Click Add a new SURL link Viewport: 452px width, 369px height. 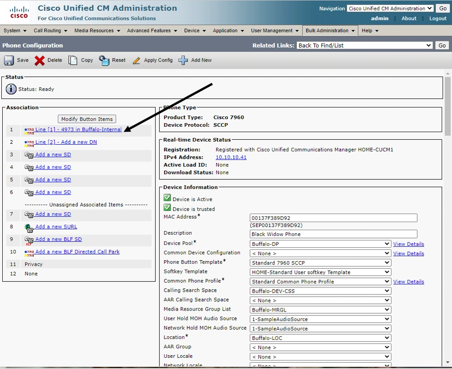[56, 227]
